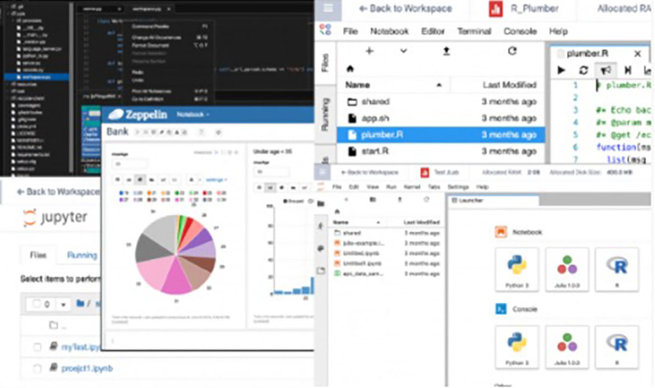Select the pie chart type in Zeppelin

[140, 179]
